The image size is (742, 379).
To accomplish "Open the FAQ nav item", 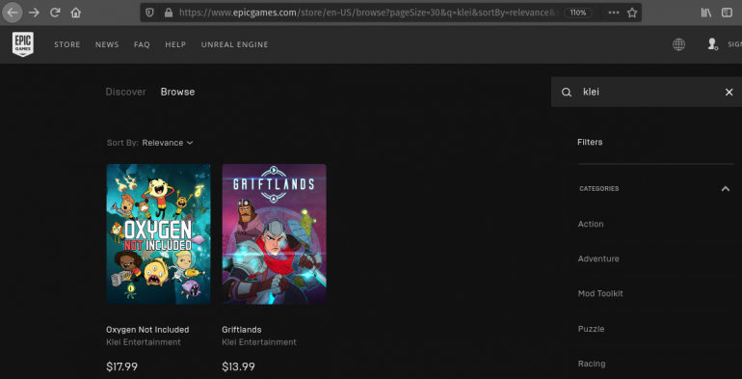I will pos(142,44).
